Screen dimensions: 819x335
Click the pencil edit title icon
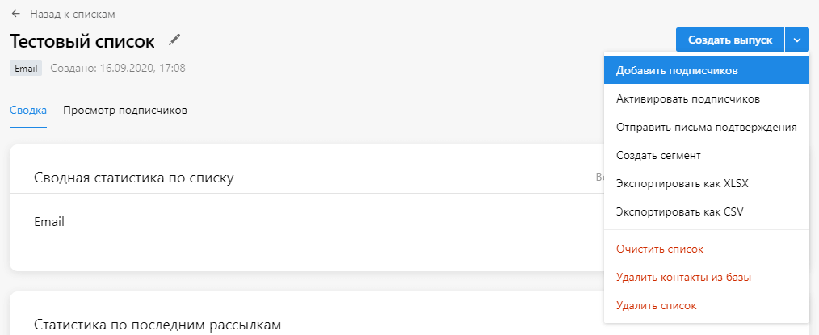coord(174,40)
